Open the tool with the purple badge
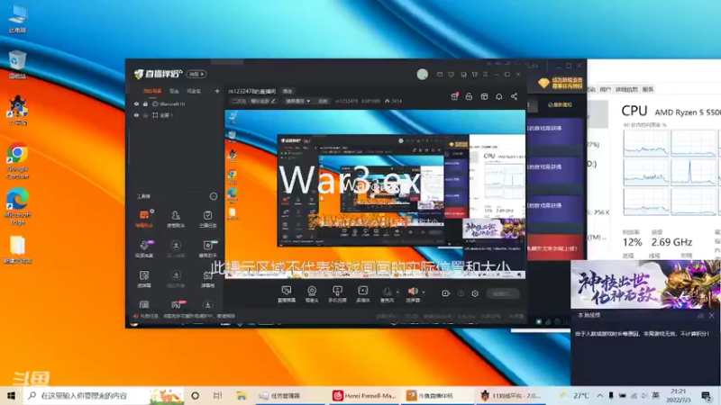The width and height of the screenshot is (721, 405). click(144, 248)
